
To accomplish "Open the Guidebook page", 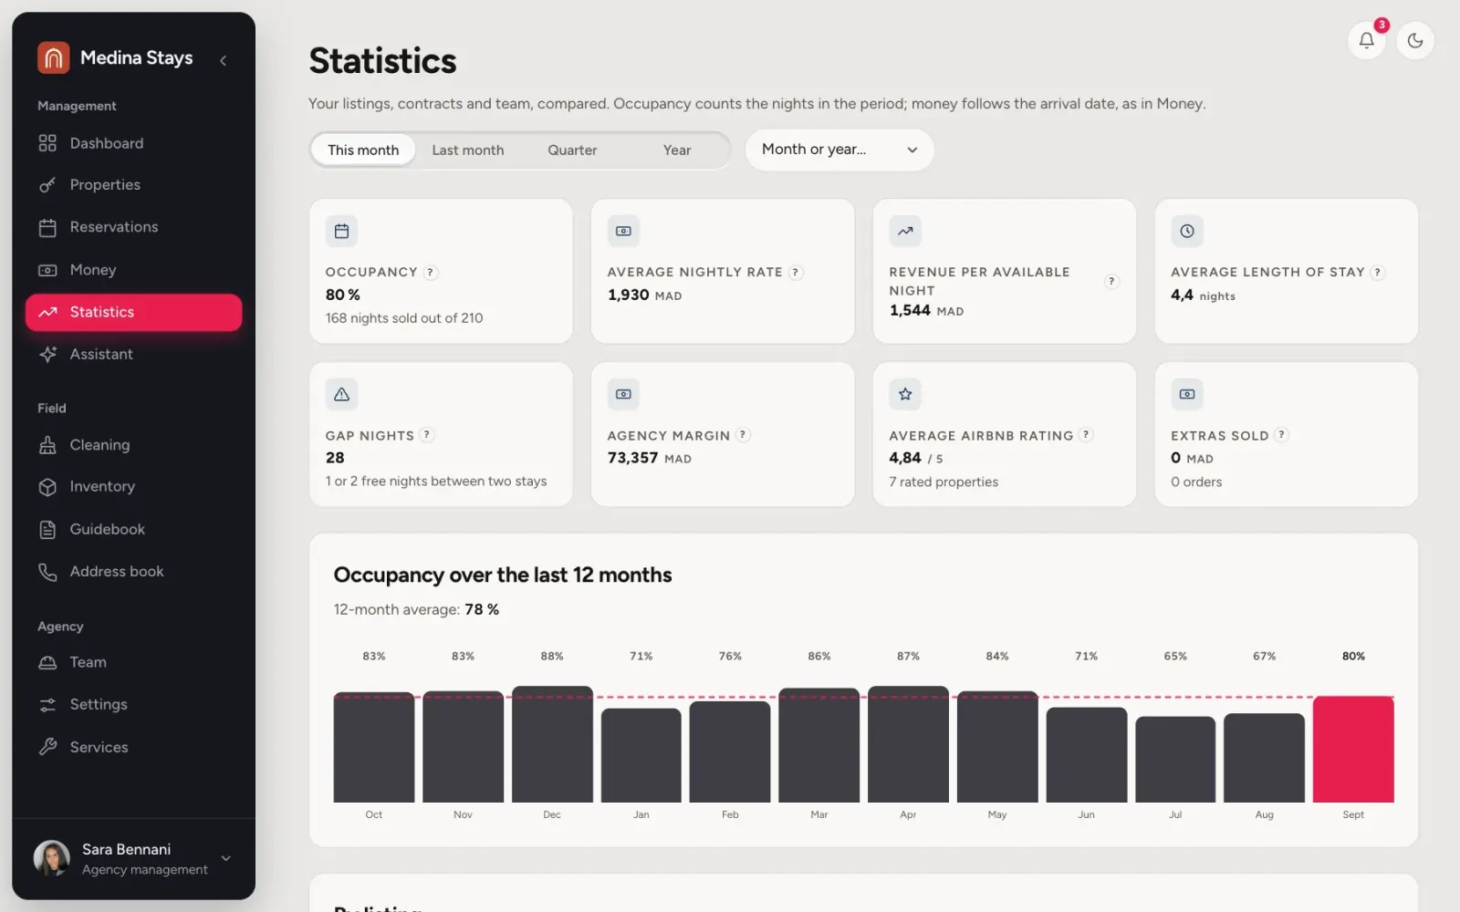I will (x=133, y=529).
